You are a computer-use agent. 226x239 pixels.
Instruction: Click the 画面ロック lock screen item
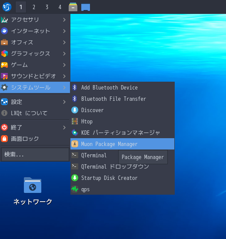35,139
